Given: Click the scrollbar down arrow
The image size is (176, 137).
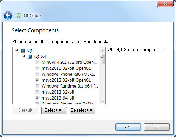Looking at the screenshot, I should tap(102, 101).
